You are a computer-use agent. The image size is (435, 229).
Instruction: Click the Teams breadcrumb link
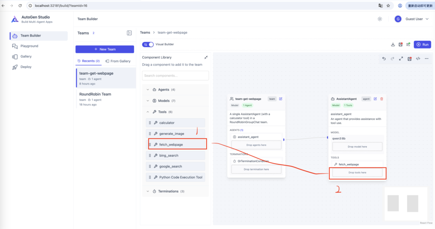pos(145,32)
